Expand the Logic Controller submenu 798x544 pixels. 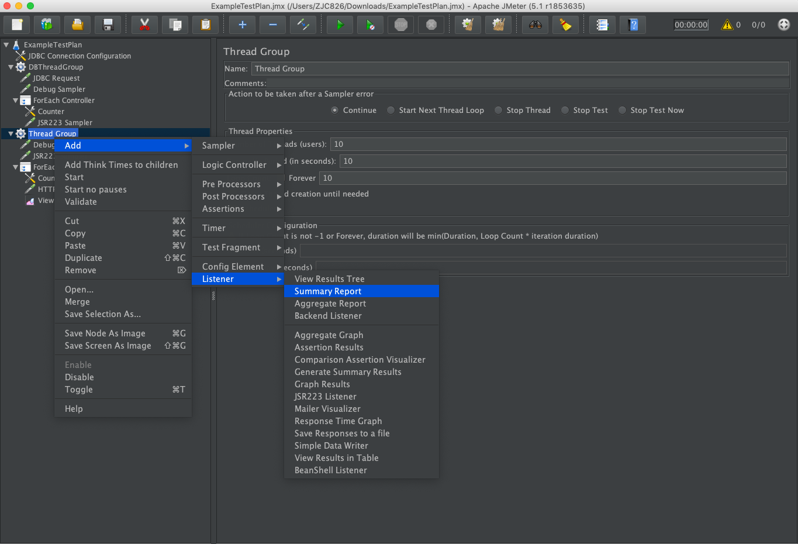click(238, 165)
